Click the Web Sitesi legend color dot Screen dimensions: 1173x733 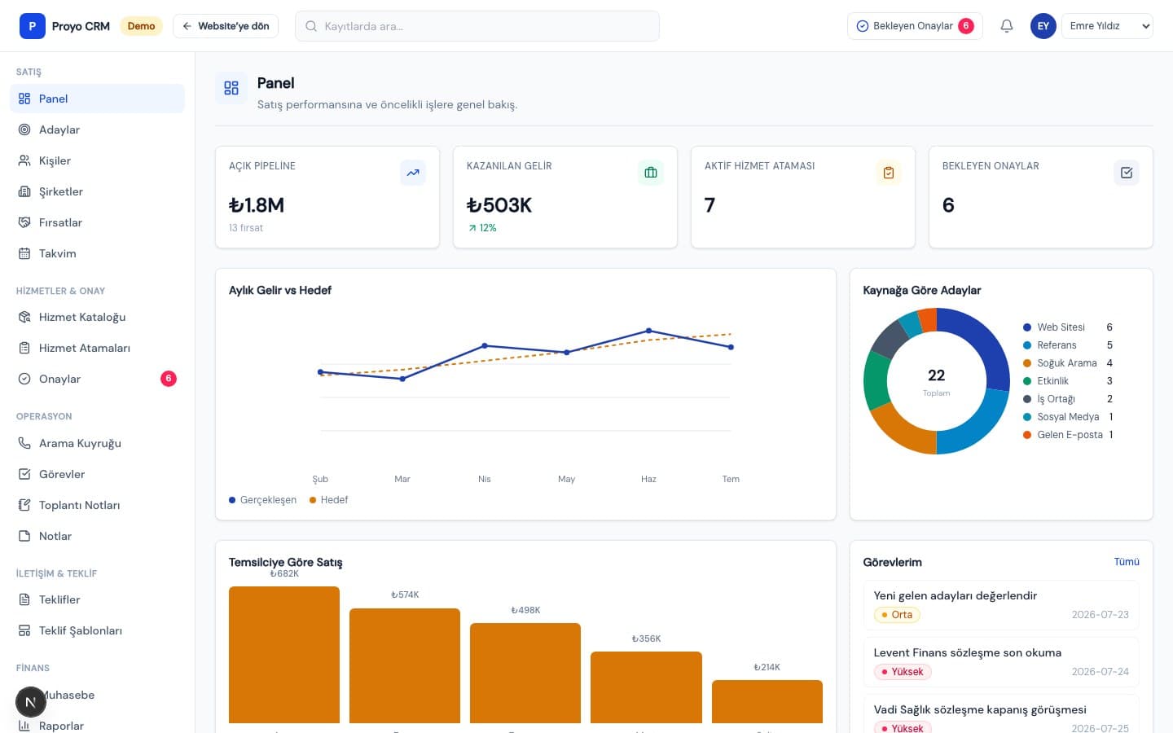1027,327
